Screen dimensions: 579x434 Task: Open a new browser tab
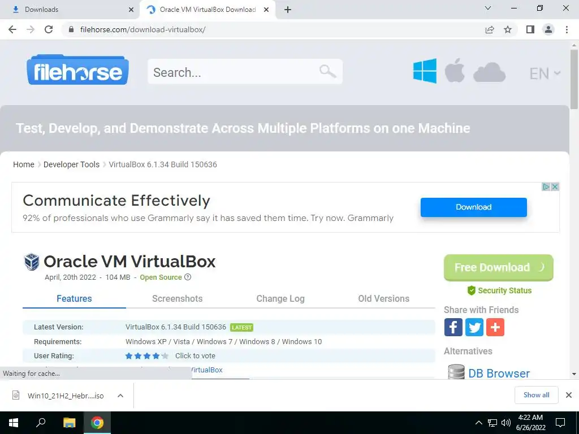pos(288,10)
